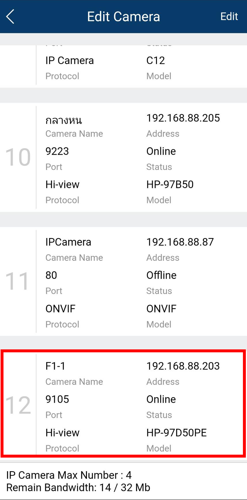Select the IP Camera protocol value
This screenshot has height=500, width=247.
coord(69,61)
